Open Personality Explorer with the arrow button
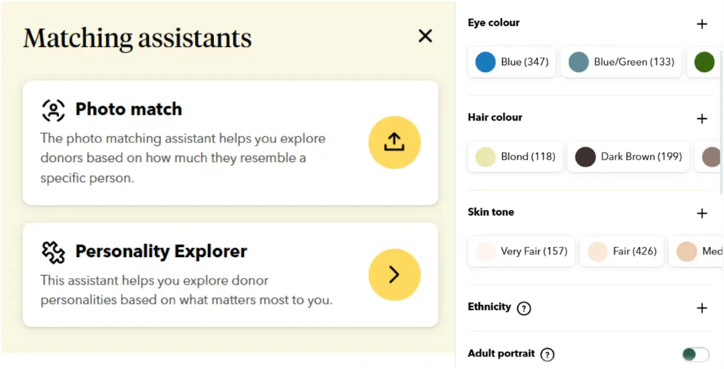Viewport: 724px width, 369px height. click(x=394, y=275)
